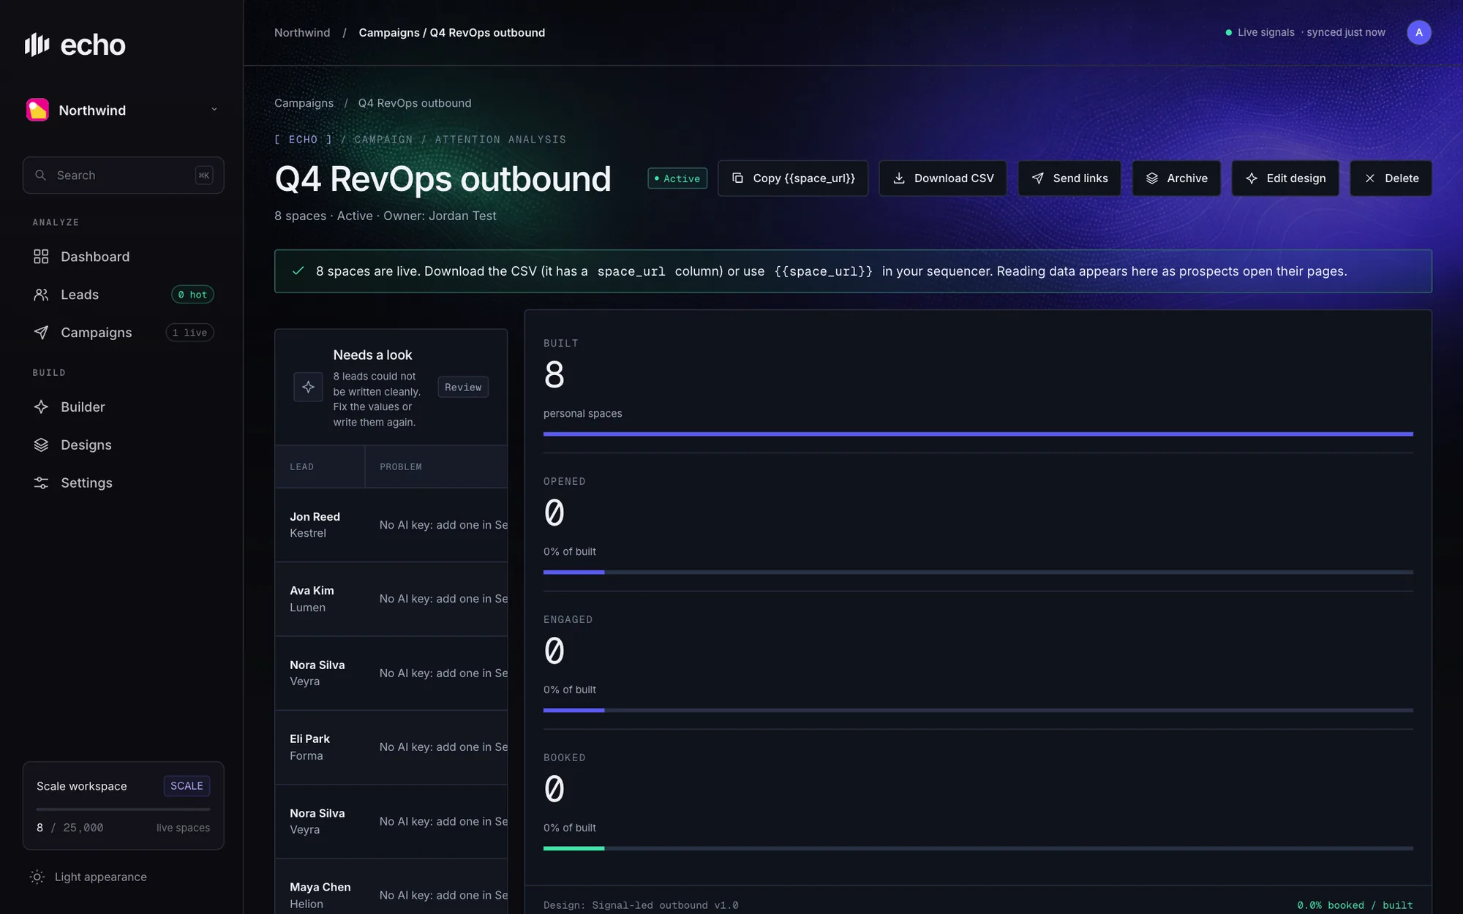
Task: Focus the Search input field
Action: 123,175
